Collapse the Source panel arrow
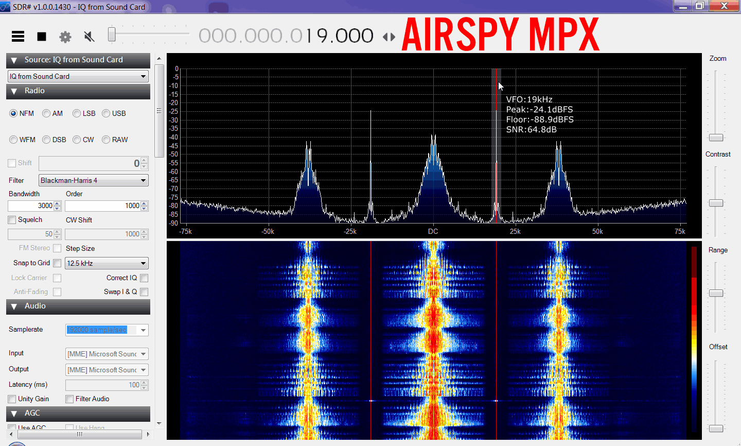741x446 pixels. tap(14, 60)
